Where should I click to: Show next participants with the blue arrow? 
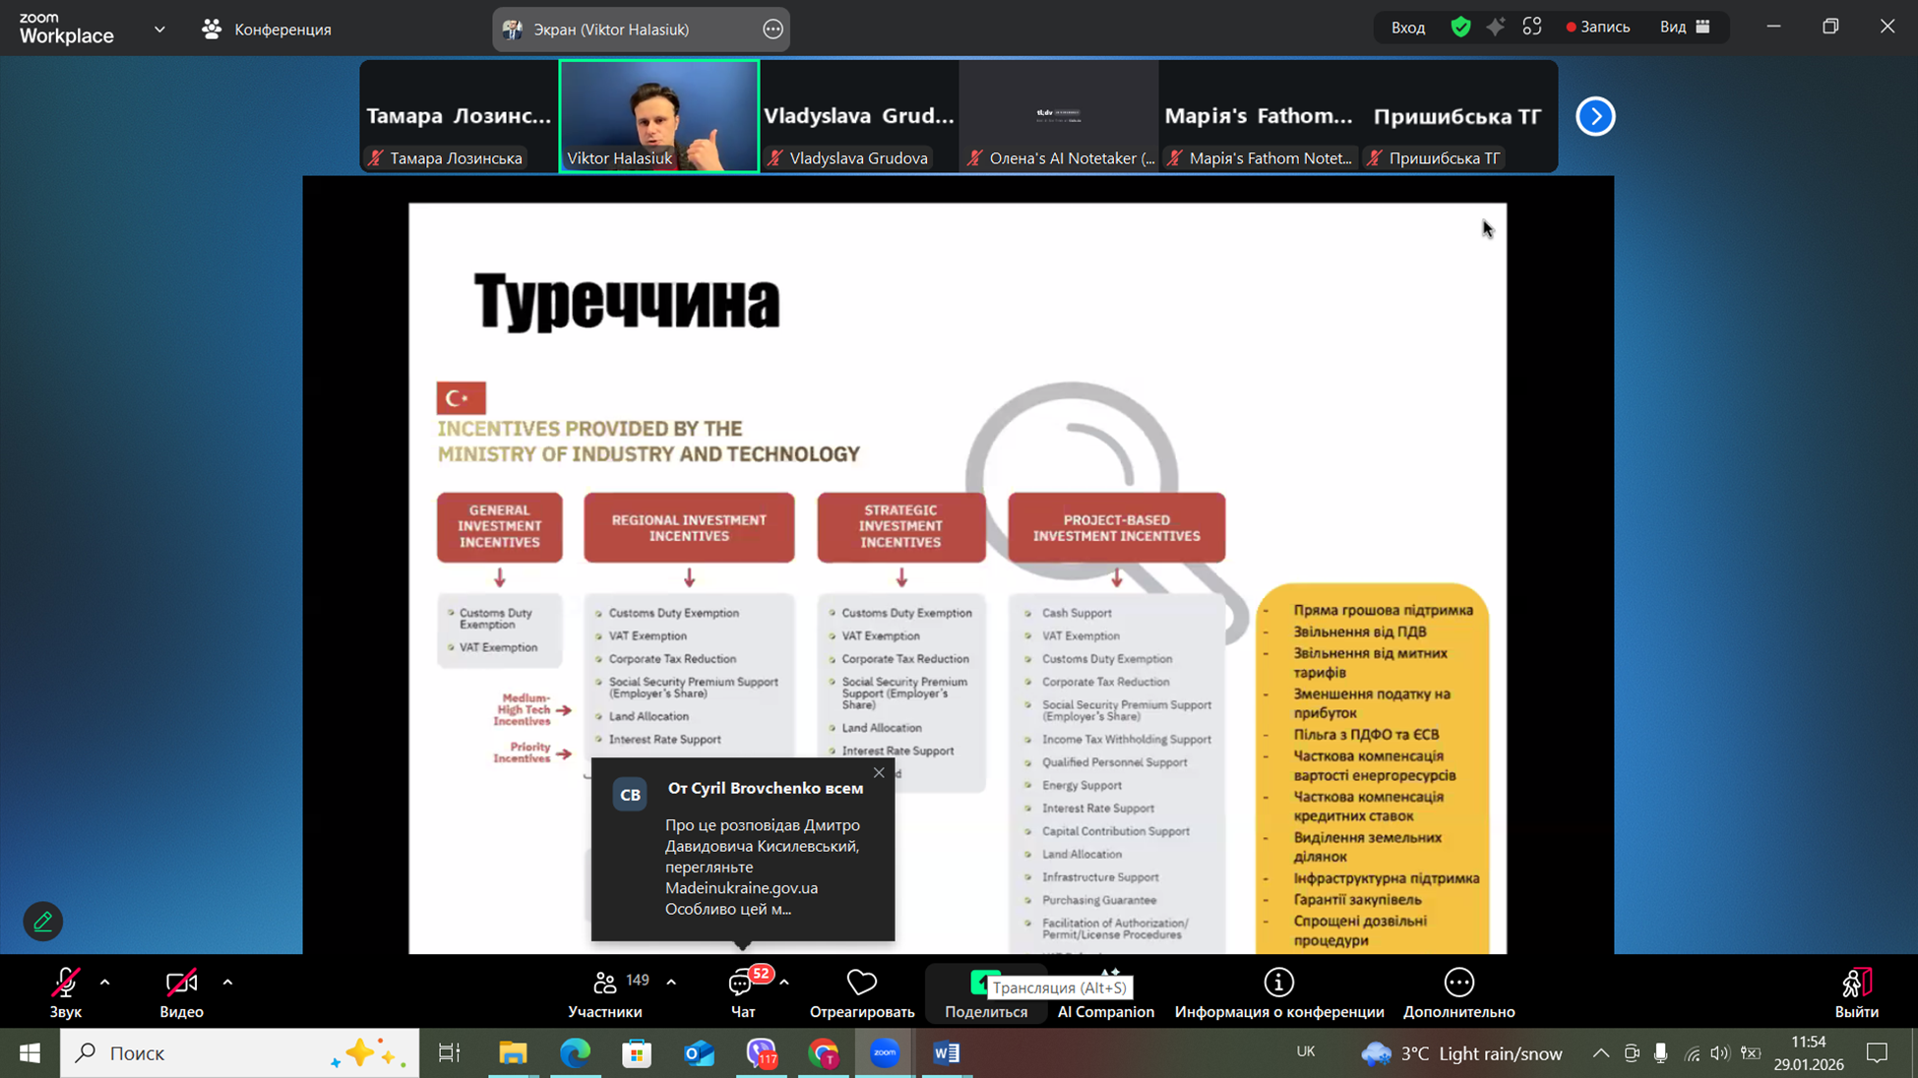[x=1595, y=116]
